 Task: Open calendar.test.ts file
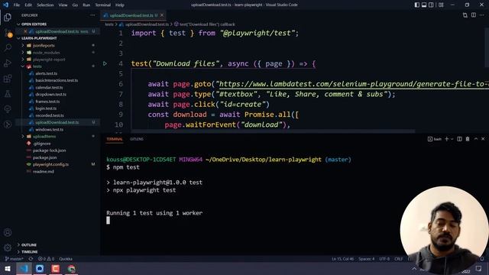[49, 88]
